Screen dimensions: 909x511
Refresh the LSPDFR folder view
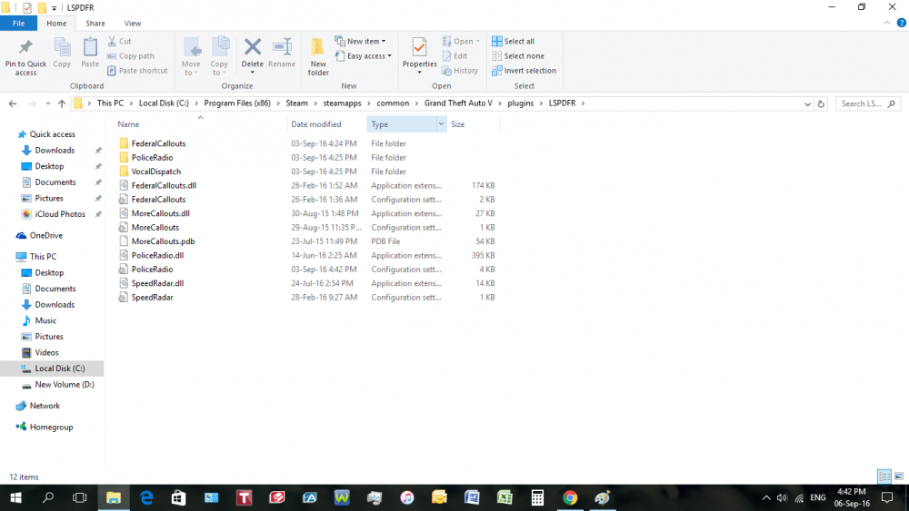[821, 104]
